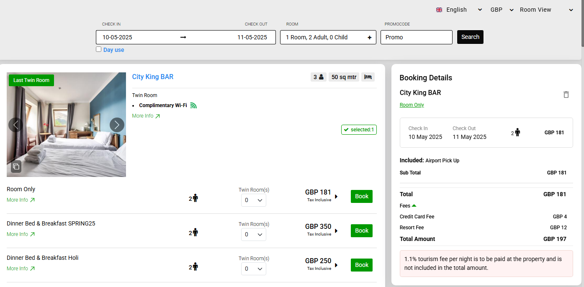Image resolution: width=584 pixels, height=287 pixels.
Task: Open Twin Room quantity dropdown for Room Only
Action: point(253,200)
